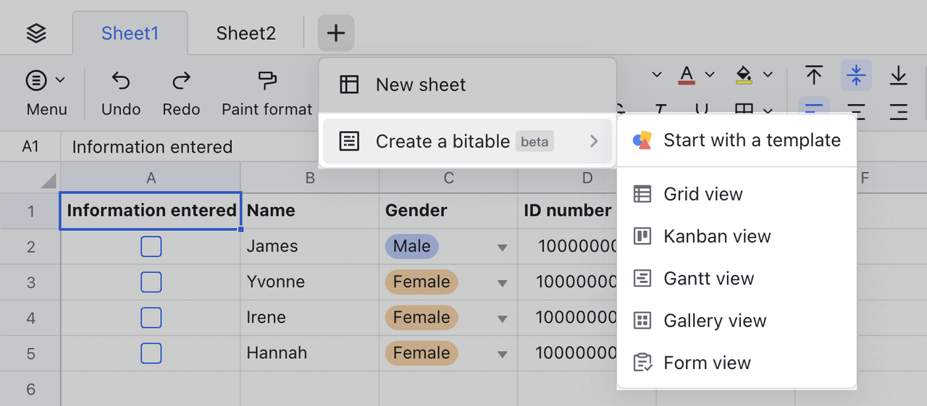Screen dimensions: 927x406
Task: Open the Menu dropdown
Action: (x=46, y=80)
